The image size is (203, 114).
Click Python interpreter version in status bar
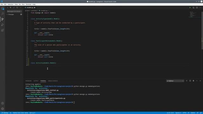(20, 113)
